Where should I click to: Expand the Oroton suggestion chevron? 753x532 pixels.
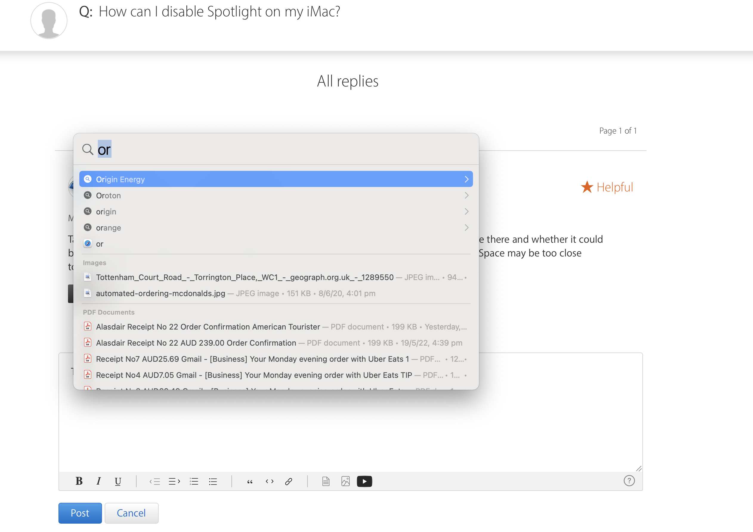466,196
